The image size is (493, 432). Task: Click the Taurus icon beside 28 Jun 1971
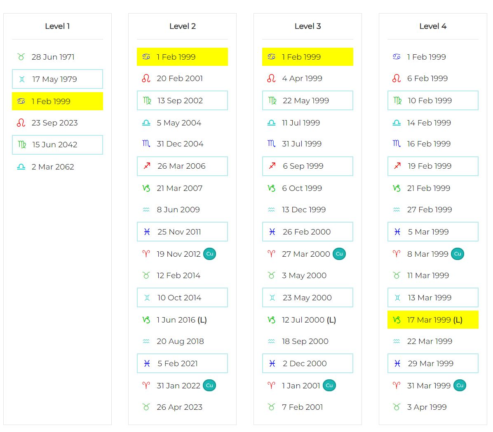coord(21,57)
